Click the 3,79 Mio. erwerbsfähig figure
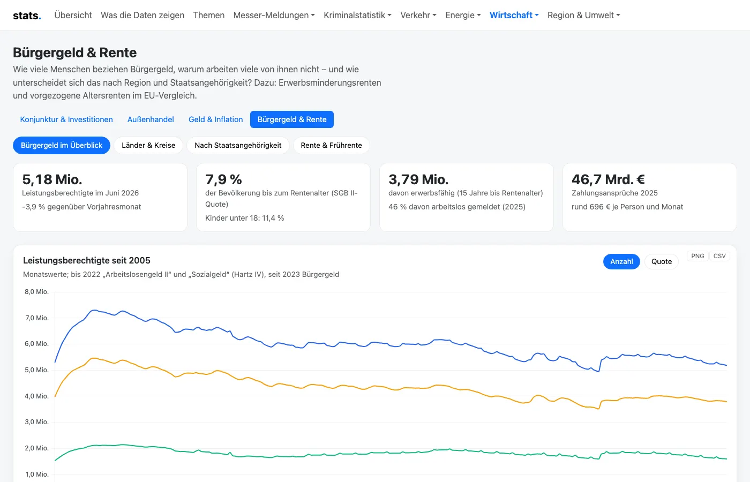 coord(418,179)
